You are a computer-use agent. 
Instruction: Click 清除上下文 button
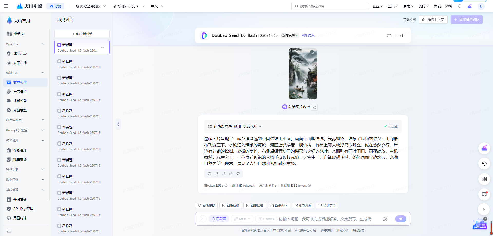tap(433, 20)
